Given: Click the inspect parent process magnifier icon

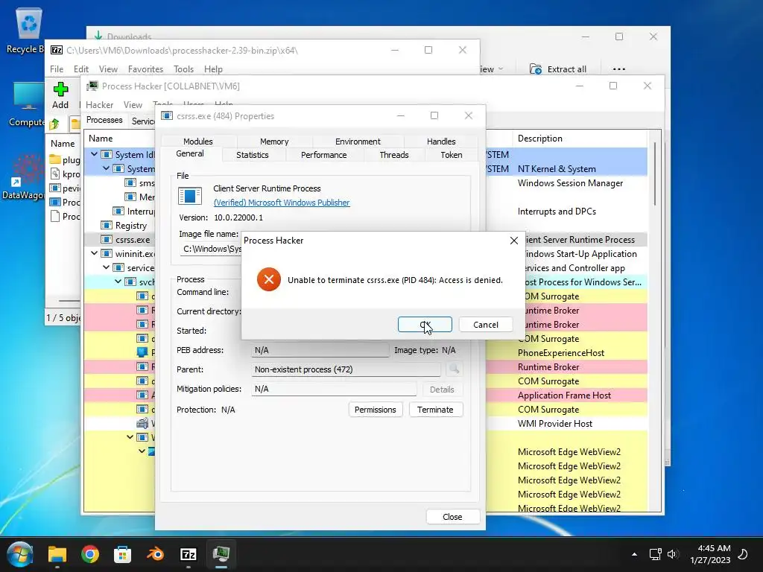Looking at the screenshot, I should [x=454, y=369].
